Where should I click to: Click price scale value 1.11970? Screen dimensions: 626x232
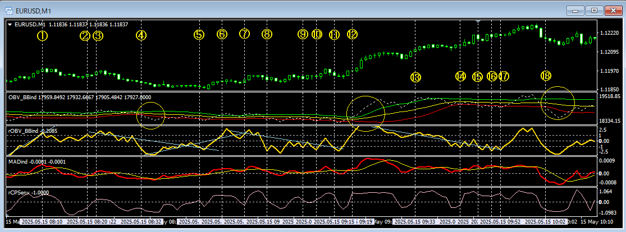[608, 71]
